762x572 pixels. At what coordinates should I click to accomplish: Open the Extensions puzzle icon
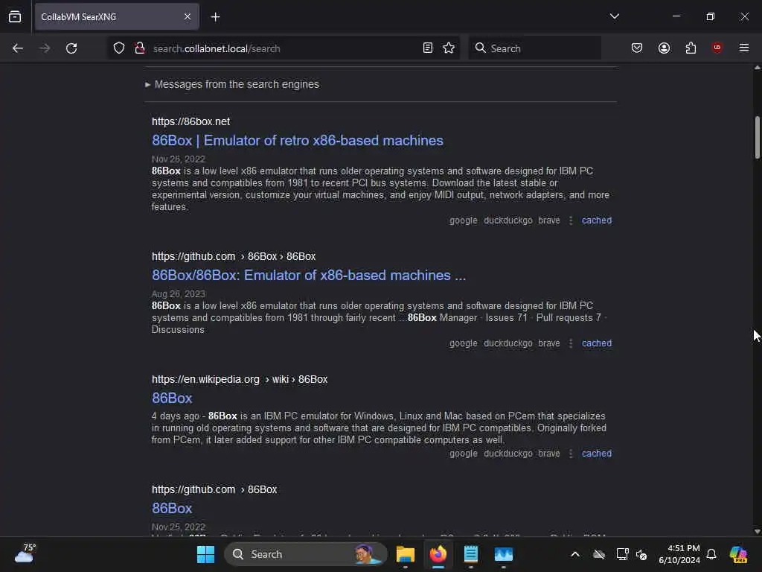tap(691, 48)
